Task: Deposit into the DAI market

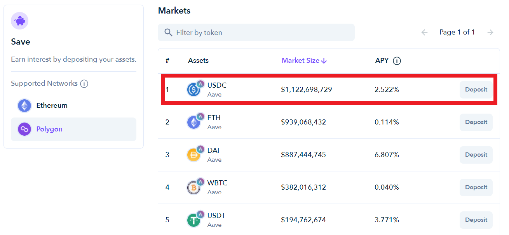Action: coord(476,155)
